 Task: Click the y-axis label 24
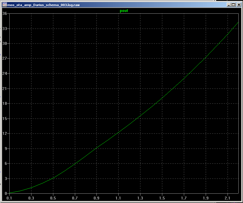(x=5, y=73)
